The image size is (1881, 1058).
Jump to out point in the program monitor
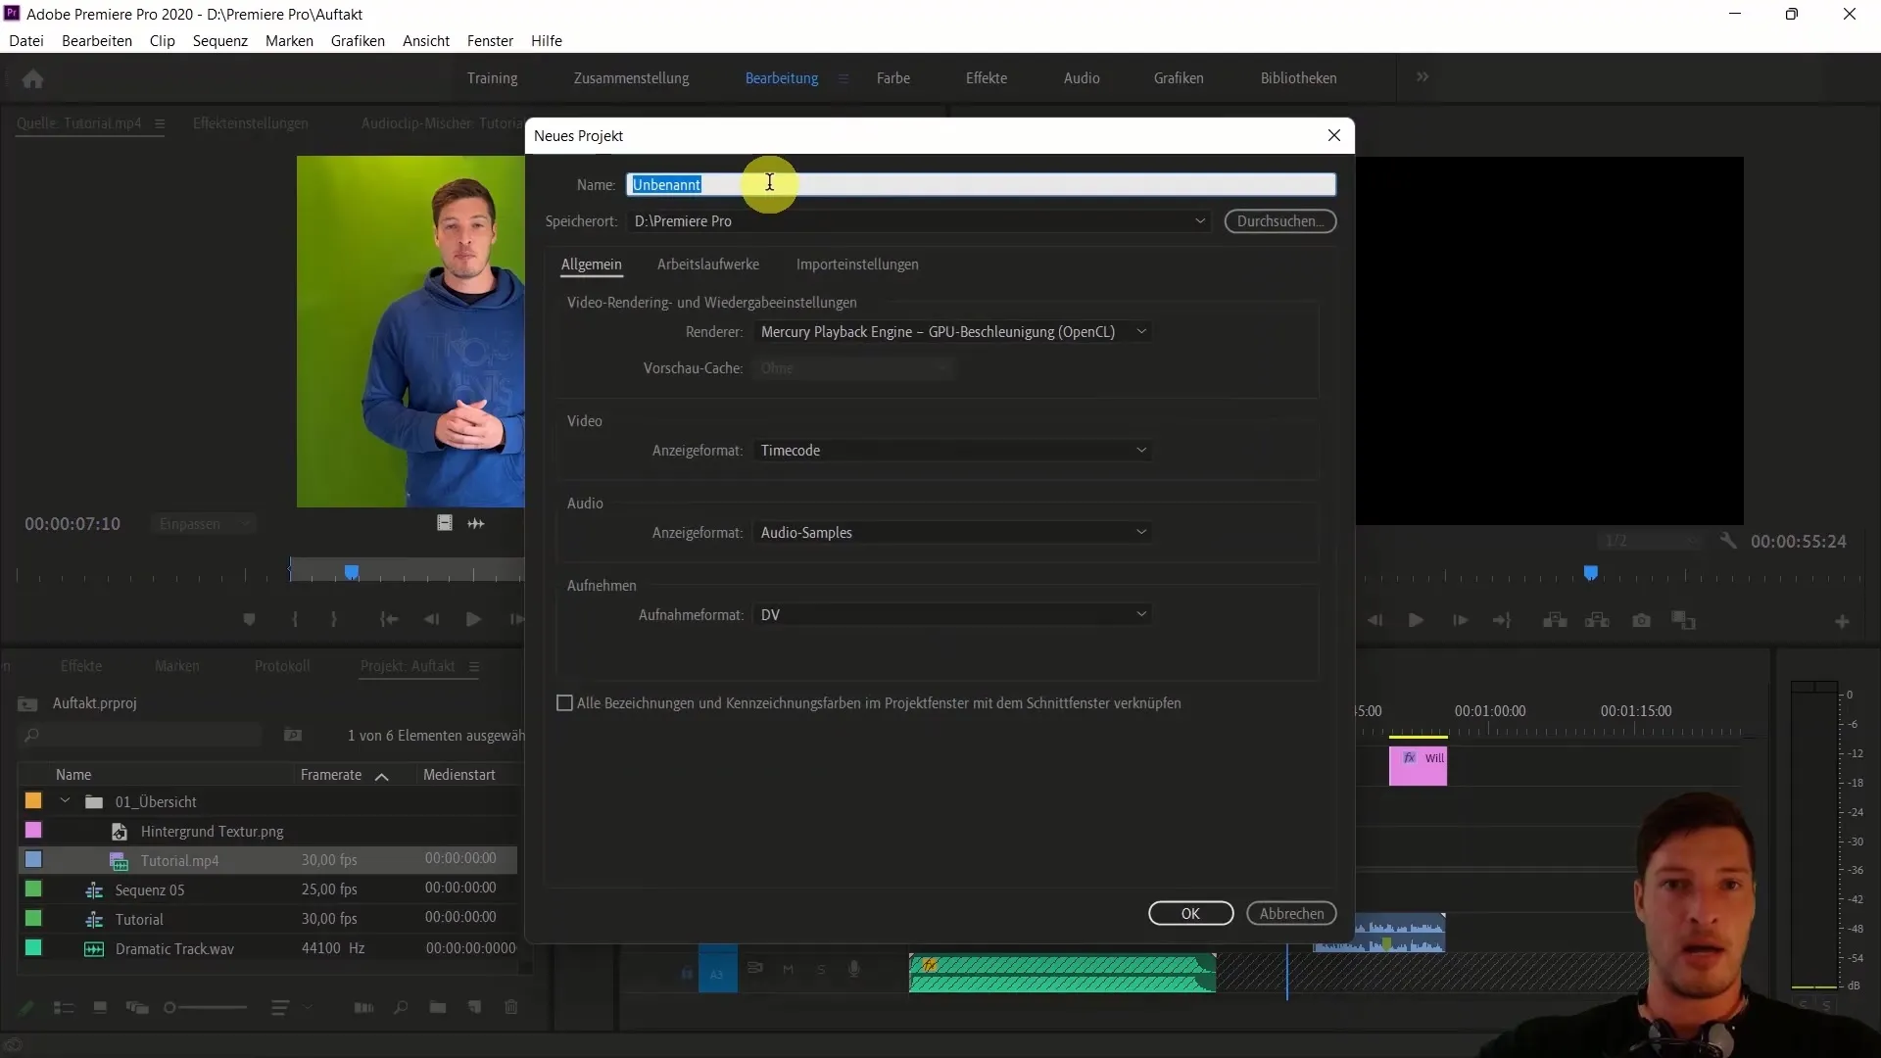point(1502,620)
